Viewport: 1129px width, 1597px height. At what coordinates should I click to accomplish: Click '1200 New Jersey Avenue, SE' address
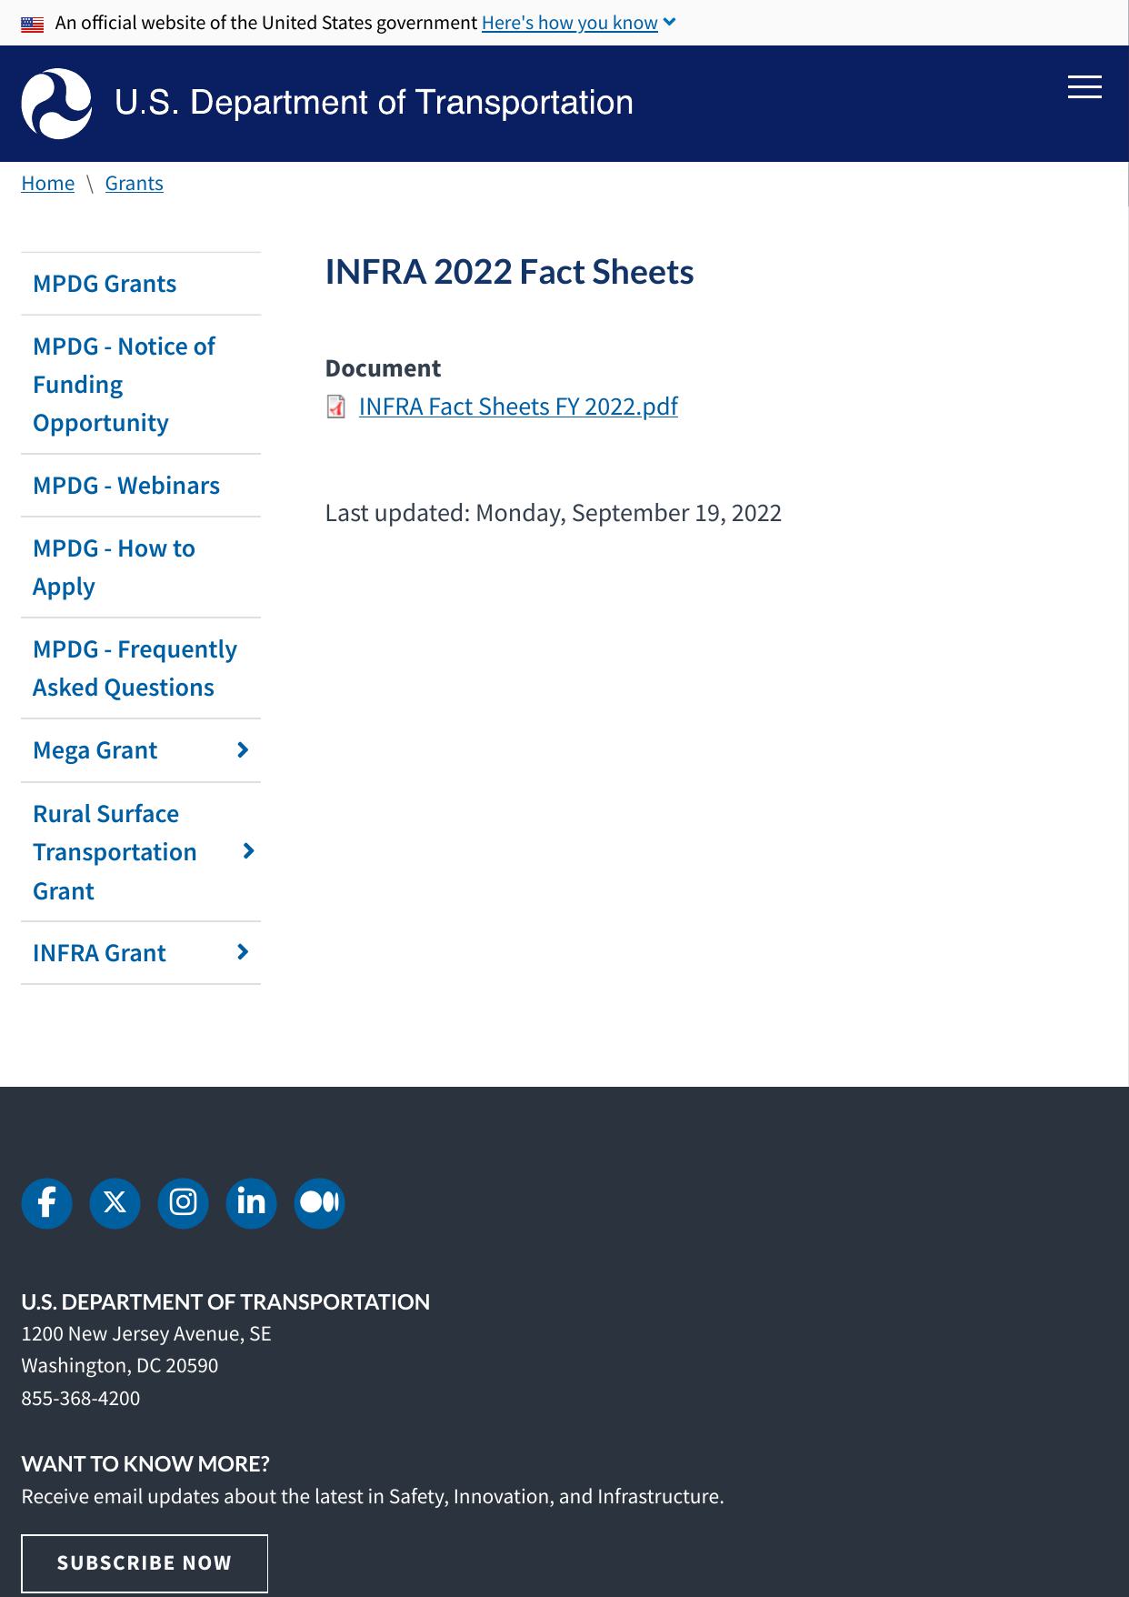tap(146, 1333)
